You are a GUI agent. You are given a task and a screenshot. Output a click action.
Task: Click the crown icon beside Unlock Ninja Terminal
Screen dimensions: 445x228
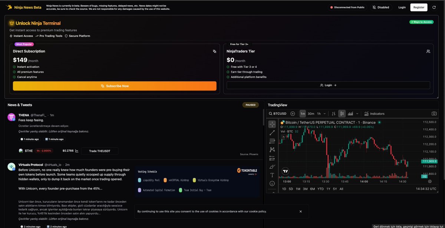click(11, 23)
